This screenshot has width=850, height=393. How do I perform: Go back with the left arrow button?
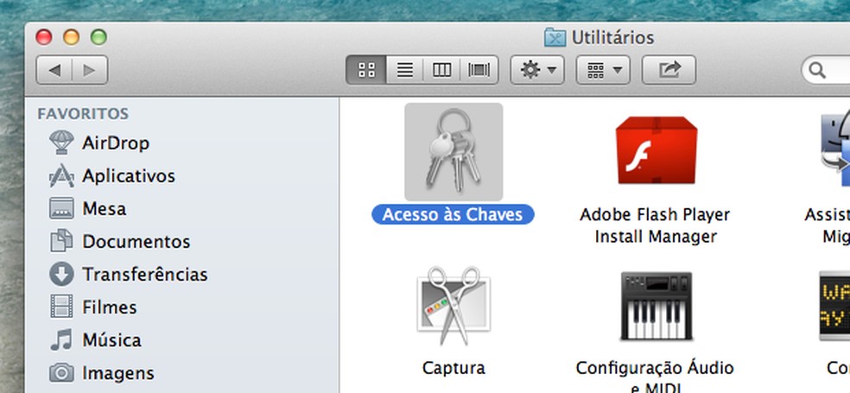[x=54, y=70]
